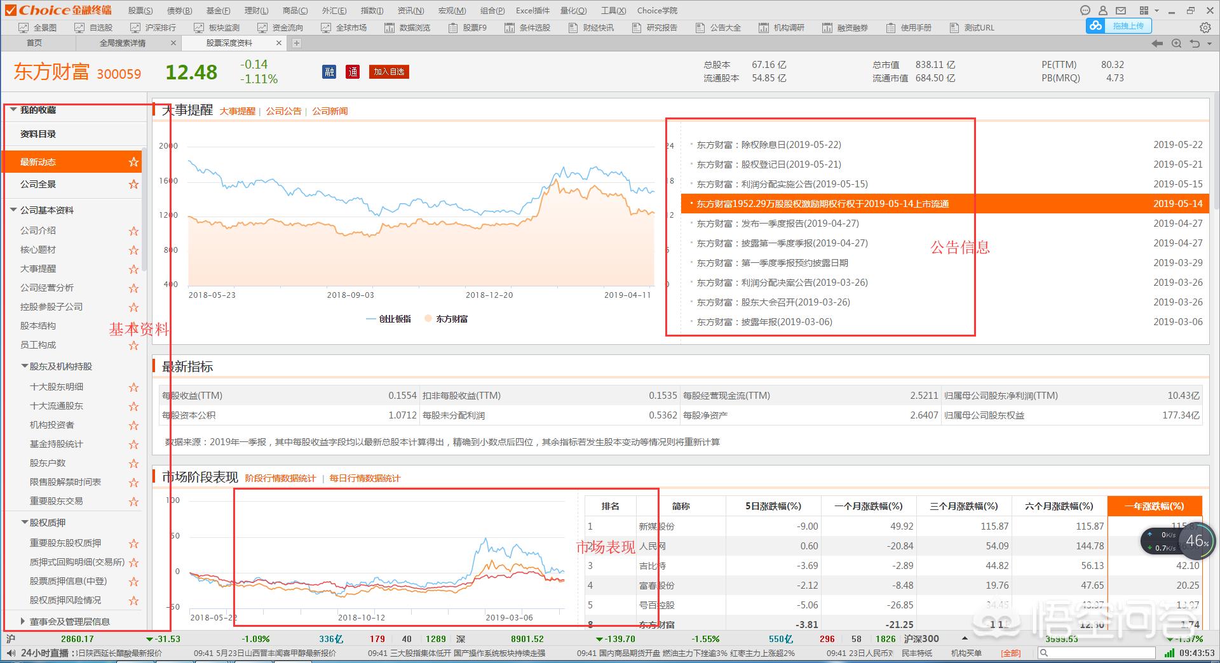Open the 资金流向 toolbar item

click(280, 27)
